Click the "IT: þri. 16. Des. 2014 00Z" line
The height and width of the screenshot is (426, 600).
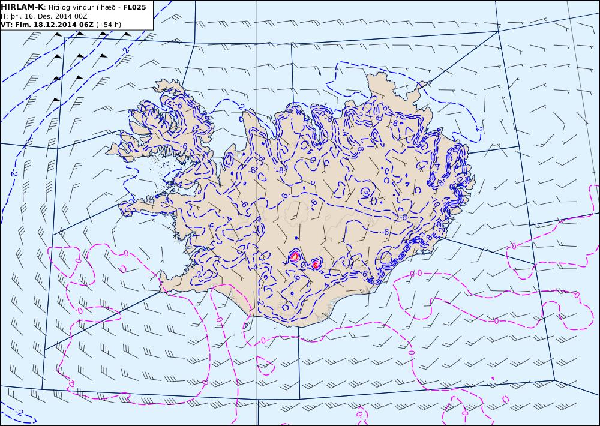tap(44, 16)
